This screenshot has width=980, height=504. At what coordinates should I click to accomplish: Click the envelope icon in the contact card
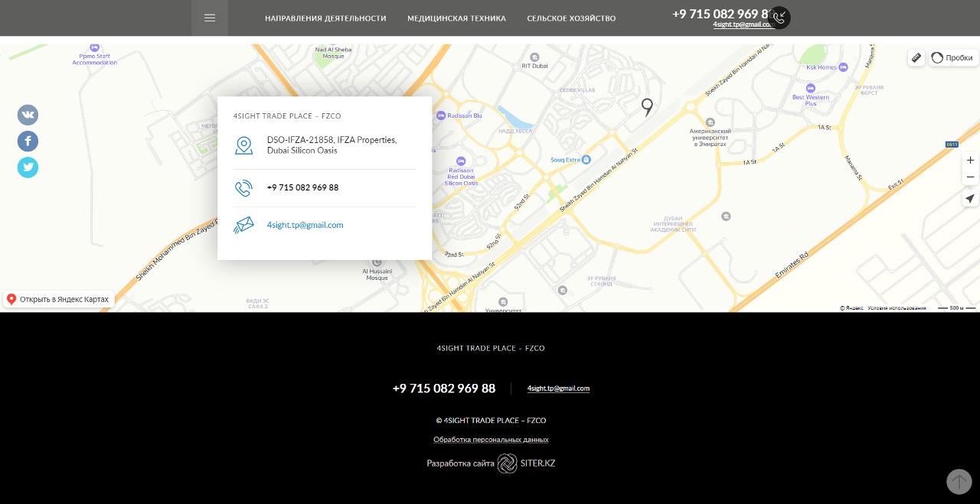tap(243, 226)
